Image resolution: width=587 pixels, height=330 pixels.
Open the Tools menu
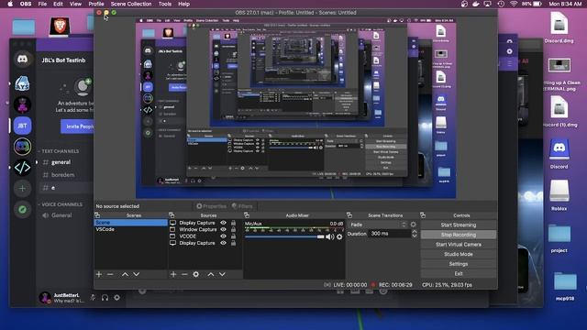165,4
